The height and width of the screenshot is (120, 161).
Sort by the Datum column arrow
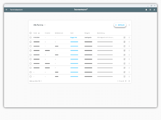pos(39,33)
